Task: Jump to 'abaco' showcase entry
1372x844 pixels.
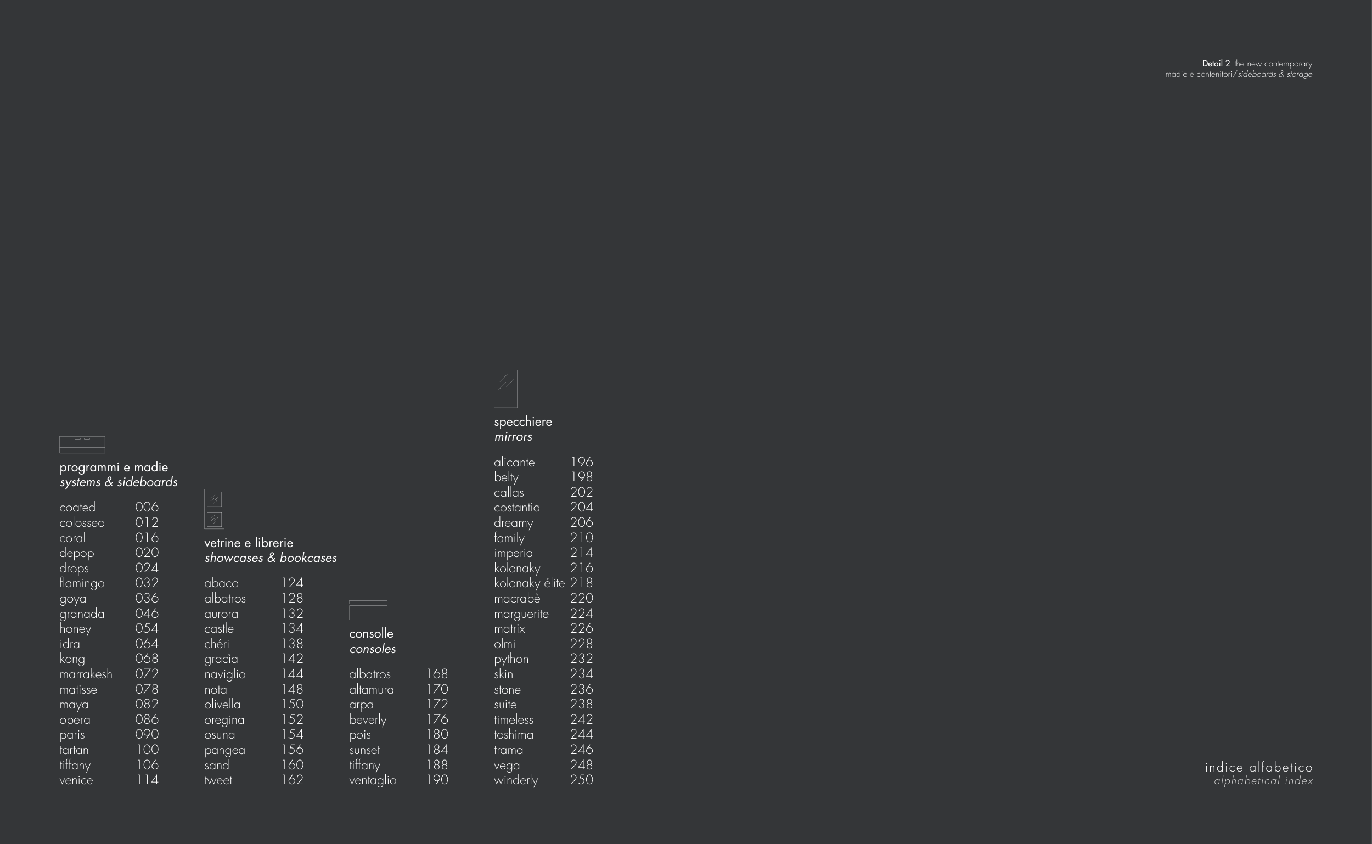Action: 221,583
